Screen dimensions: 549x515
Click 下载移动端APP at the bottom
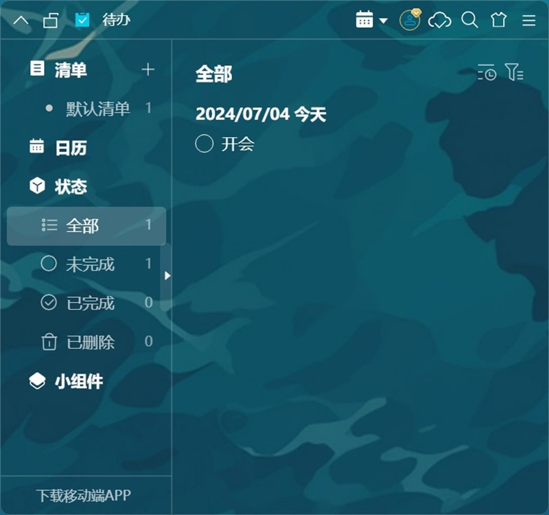82,494
